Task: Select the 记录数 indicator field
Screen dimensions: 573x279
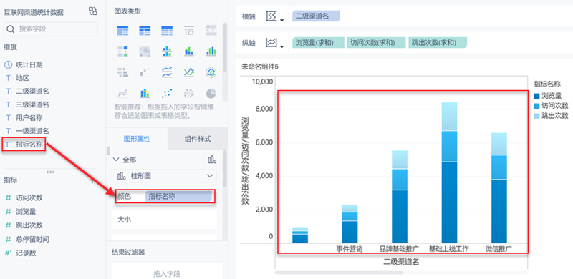Action: coord(26,253)
